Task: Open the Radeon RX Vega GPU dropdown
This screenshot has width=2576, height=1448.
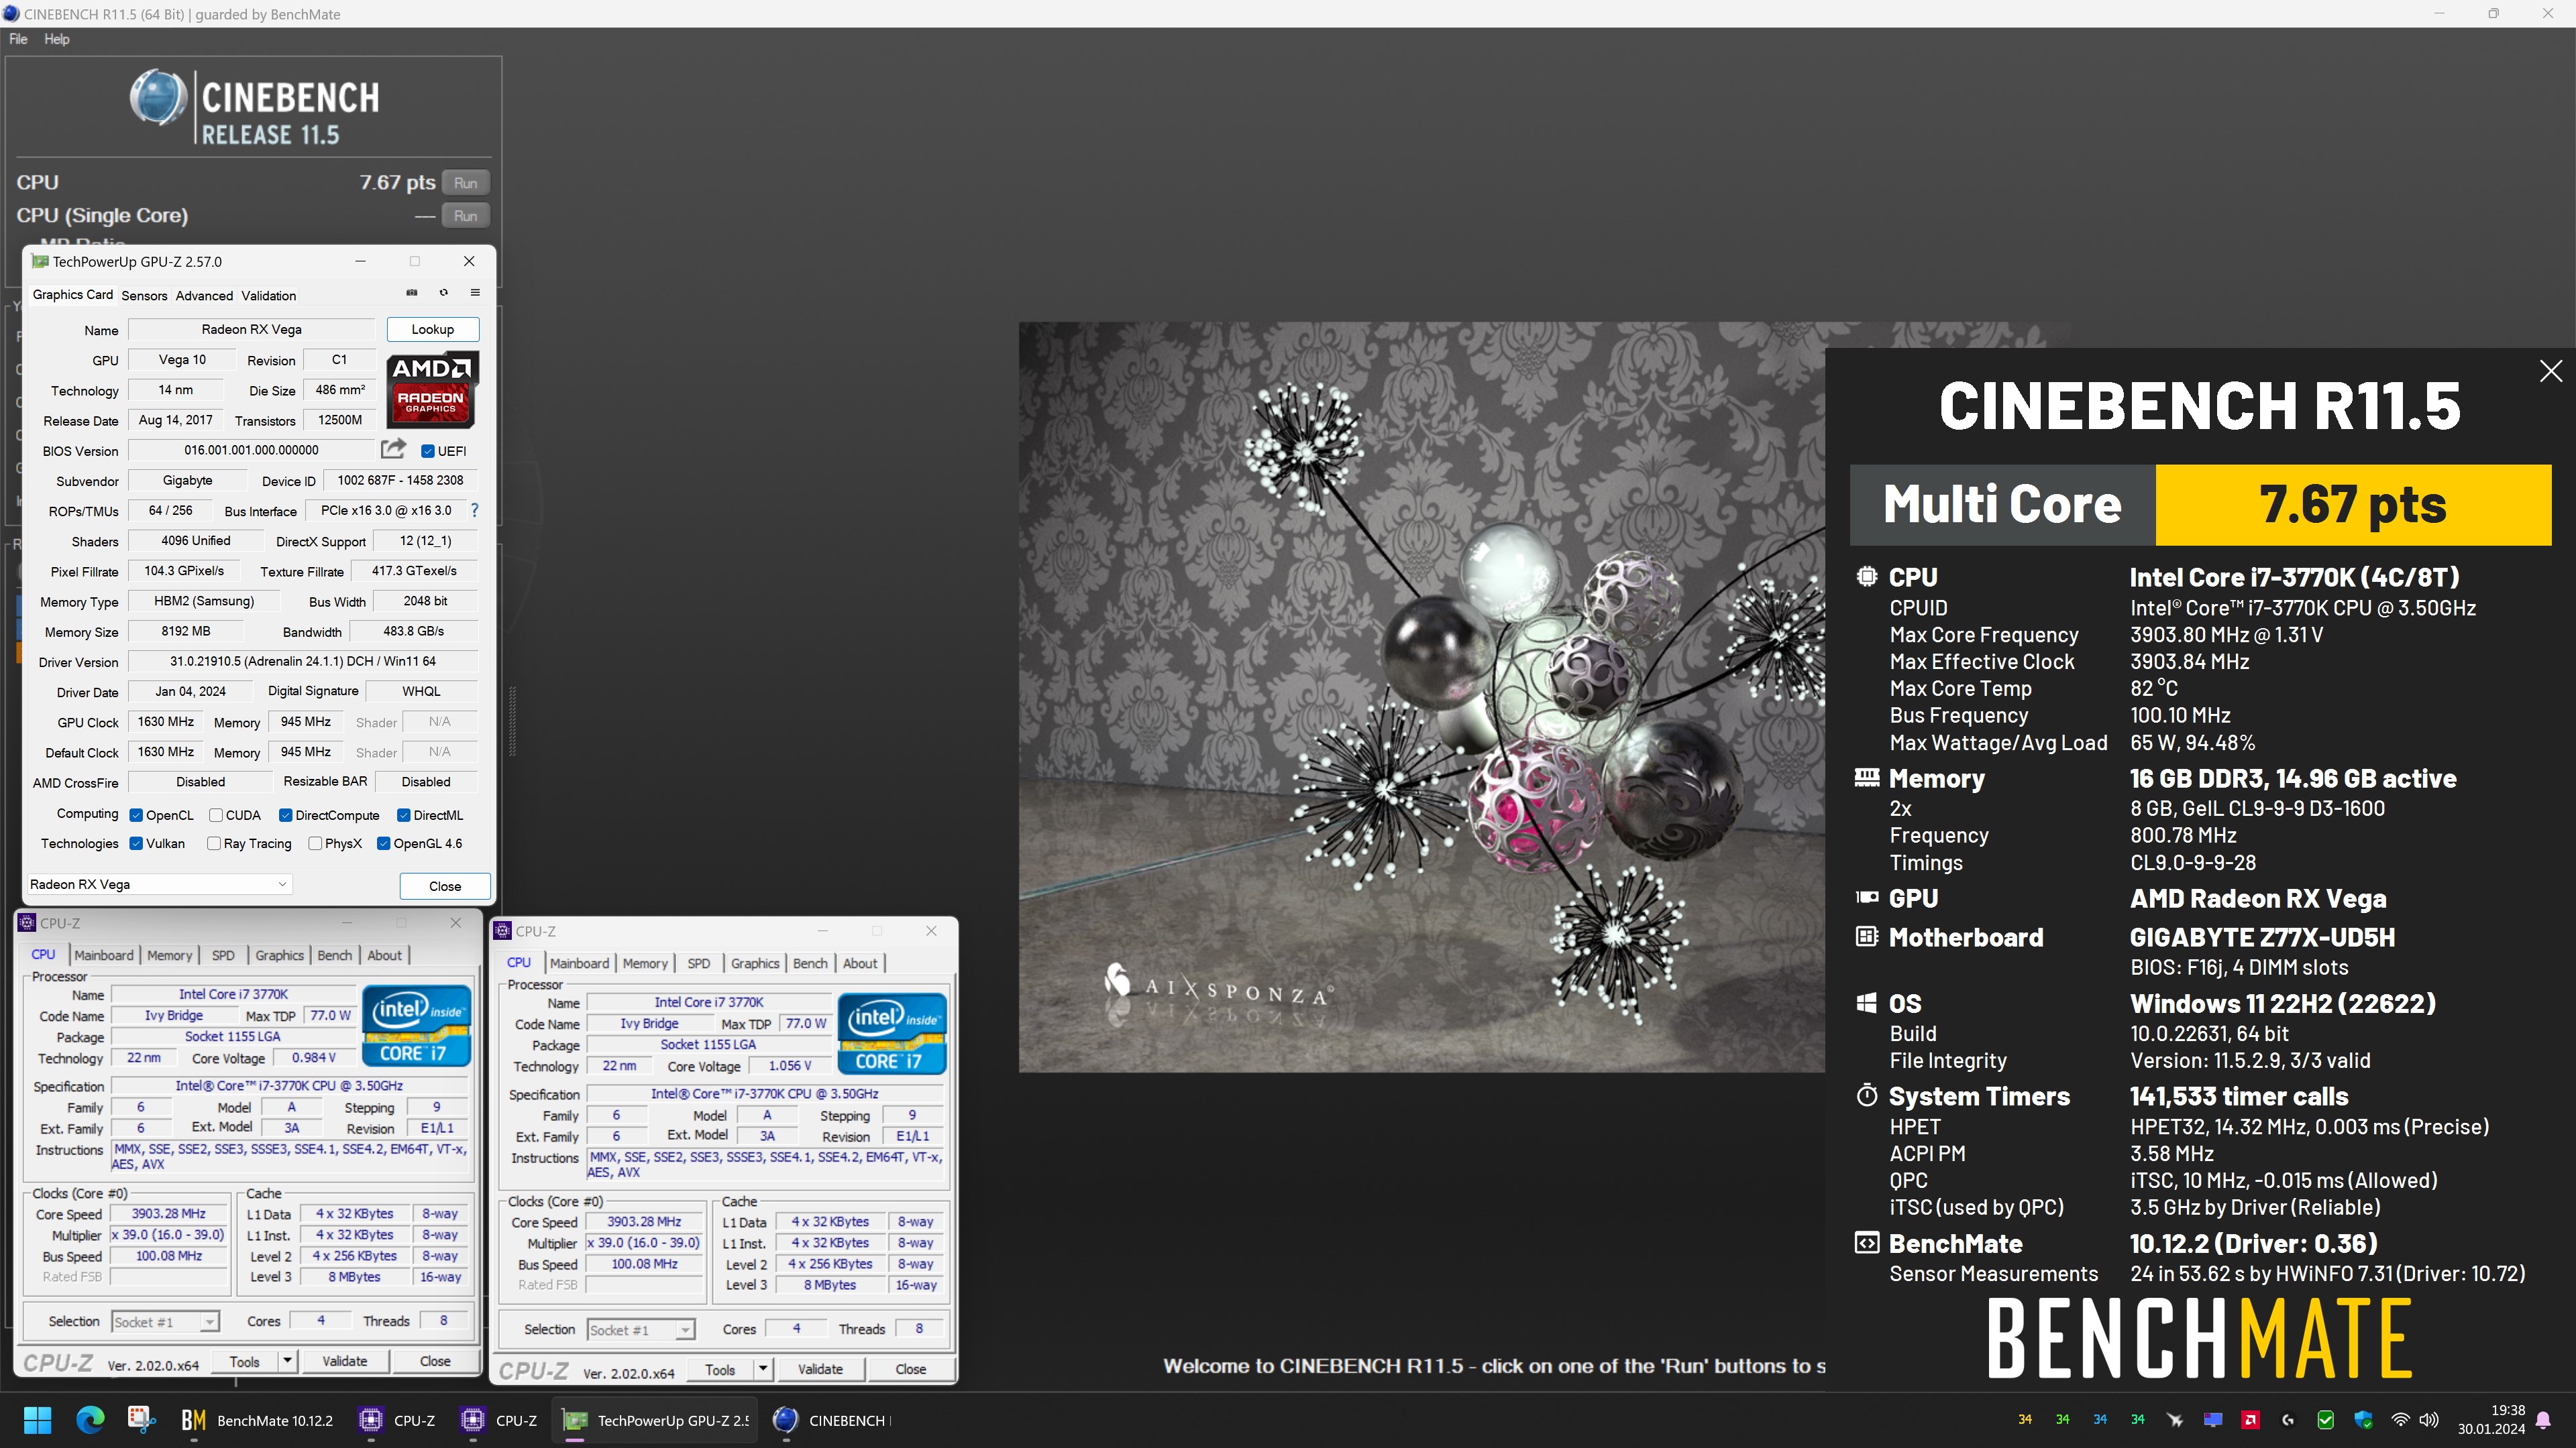Action: pos(159,884)
